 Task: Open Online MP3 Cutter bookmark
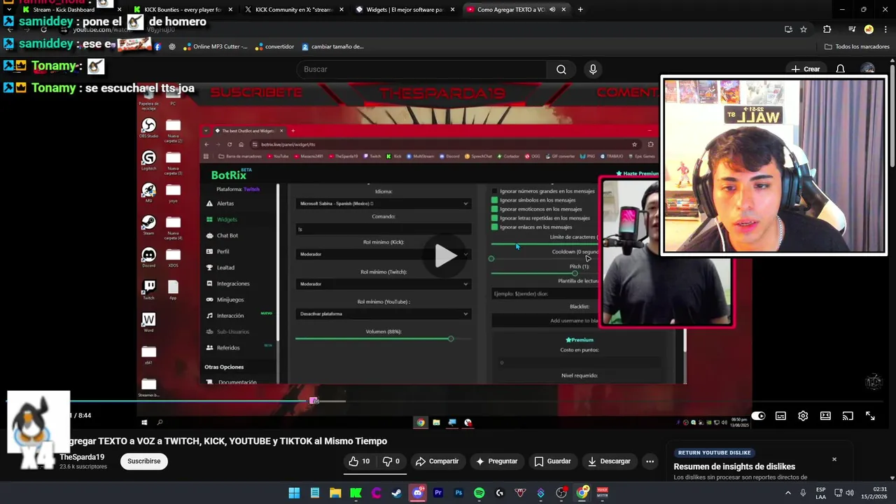[x=215, y=47]
